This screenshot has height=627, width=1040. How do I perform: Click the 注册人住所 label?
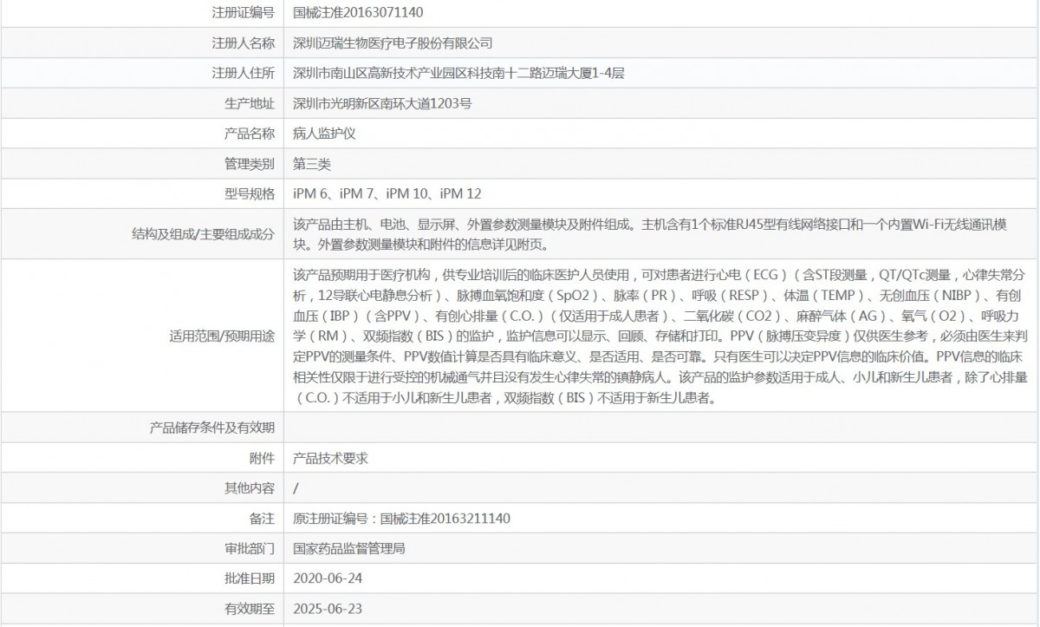pos(243,73)
